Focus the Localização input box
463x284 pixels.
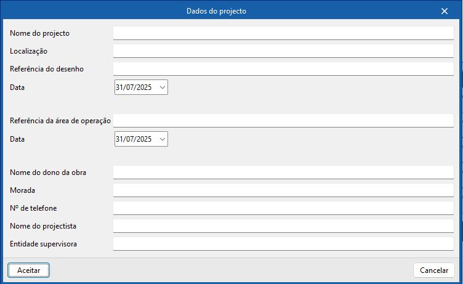pyautogui.click(x=283, y=51)
